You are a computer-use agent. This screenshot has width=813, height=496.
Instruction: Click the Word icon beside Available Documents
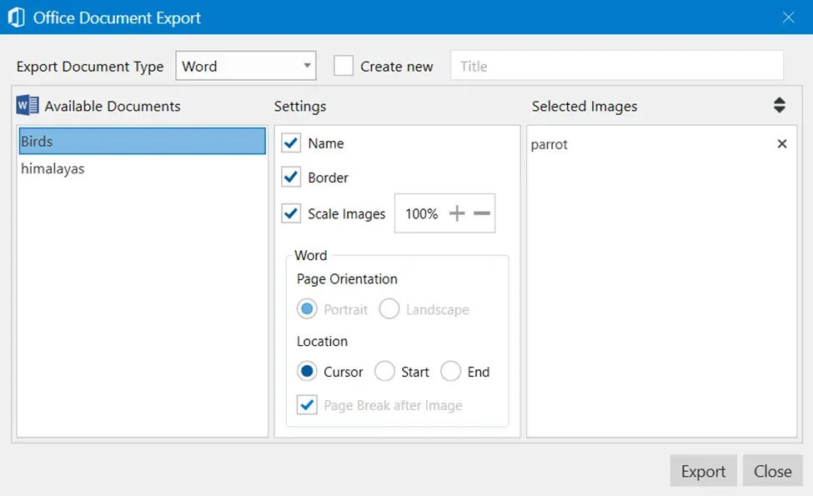coord(27,105)
